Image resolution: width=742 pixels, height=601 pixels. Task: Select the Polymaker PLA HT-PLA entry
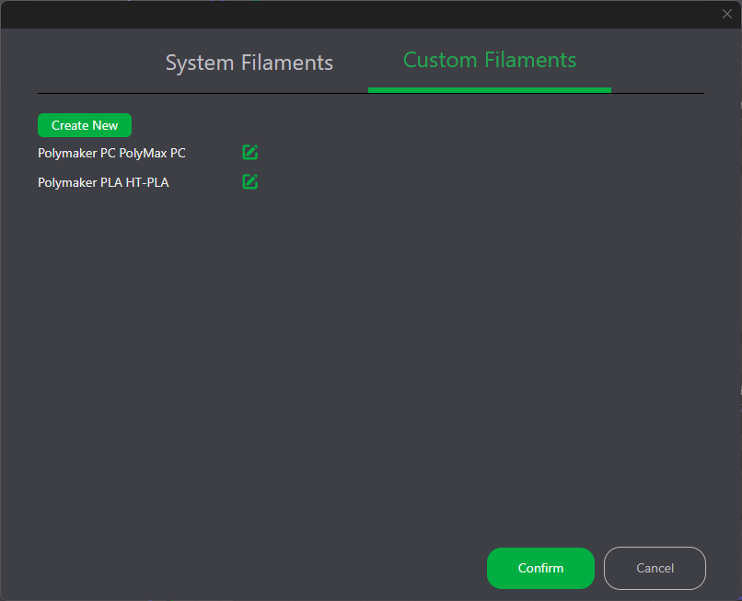(x=103, y=182)
